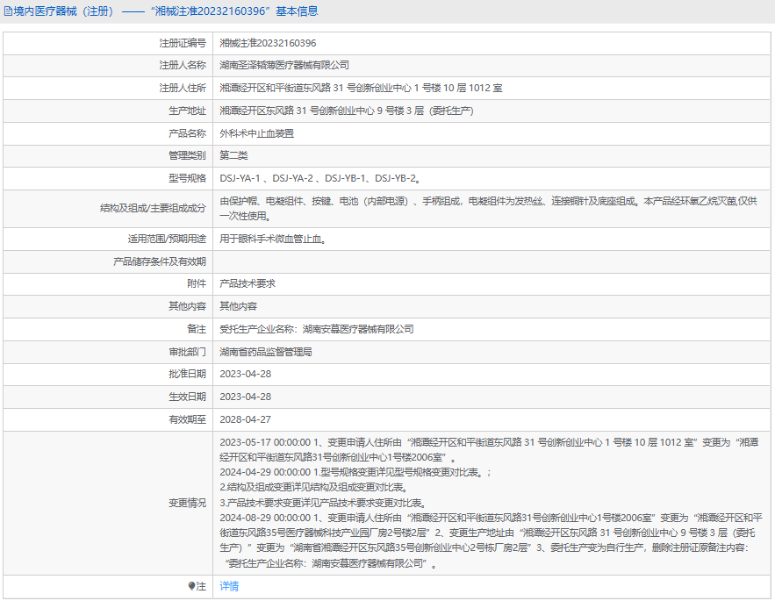Open the 详情 link
The image size is (775, 601).
point(228,586)
